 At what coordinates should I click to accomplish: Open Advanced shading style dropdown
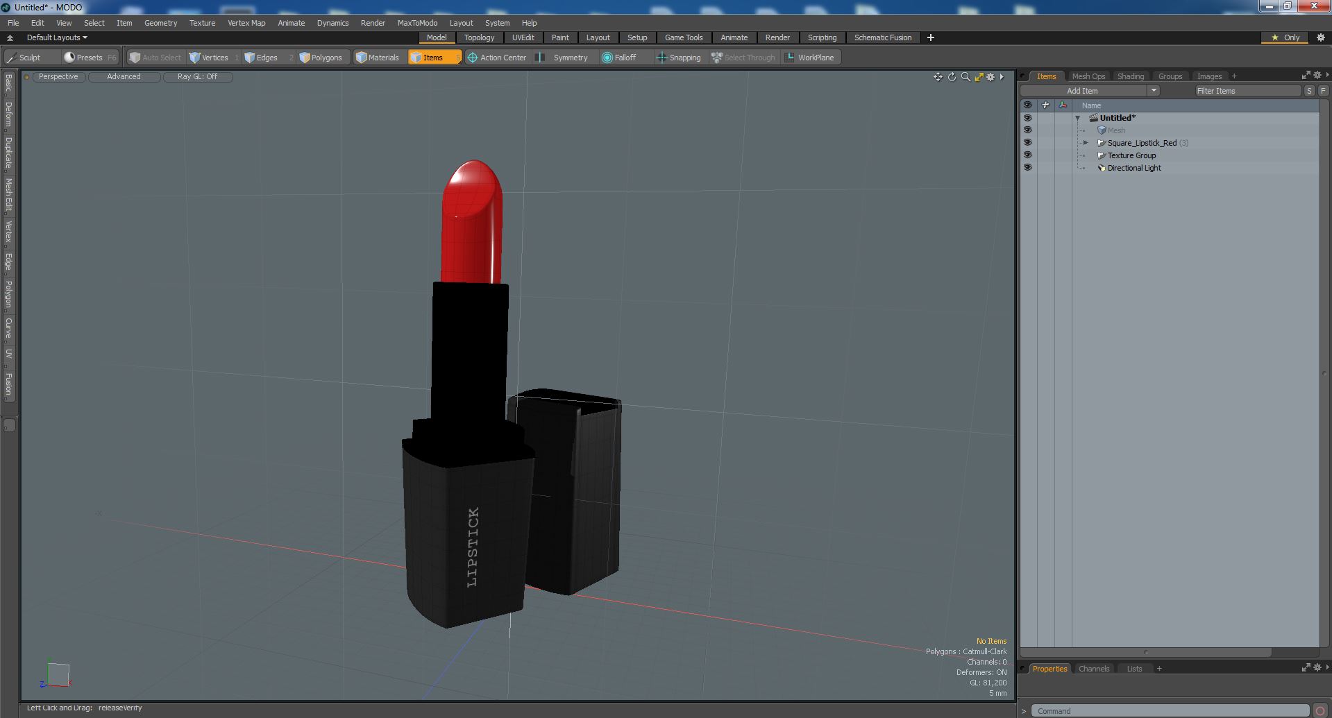pyautogui.click(x=124, y=77)
